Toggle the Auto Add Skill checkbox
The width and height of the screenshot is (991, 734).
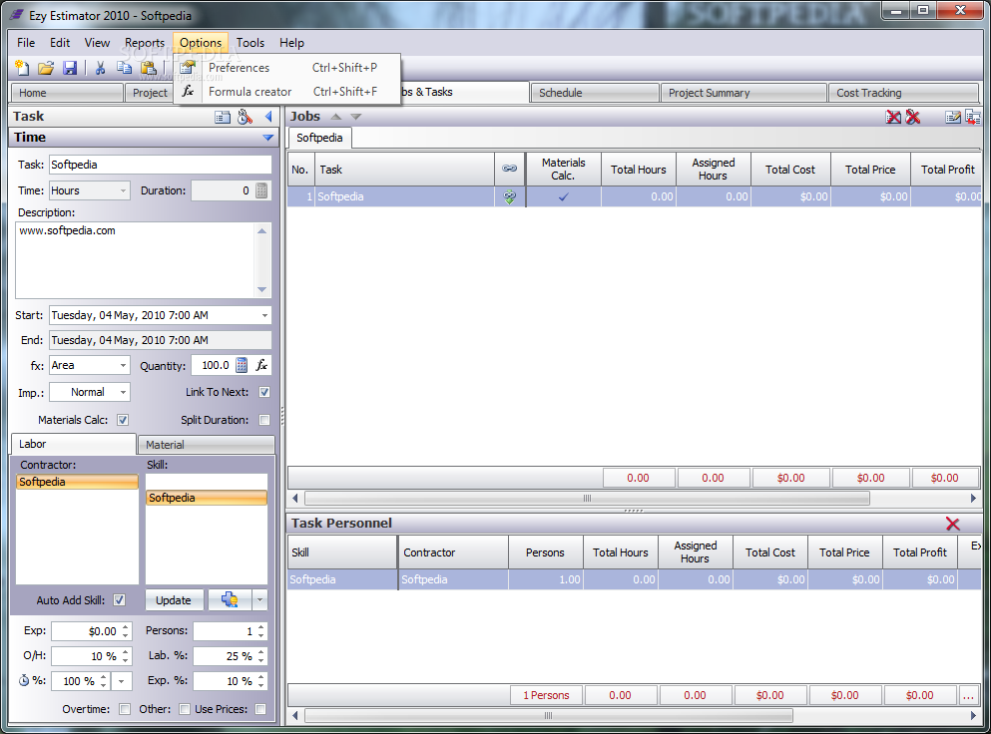coord(119,600)
